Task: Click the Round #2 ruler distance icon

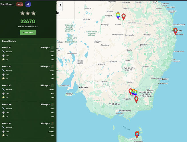Action: [x=3, y=71]
